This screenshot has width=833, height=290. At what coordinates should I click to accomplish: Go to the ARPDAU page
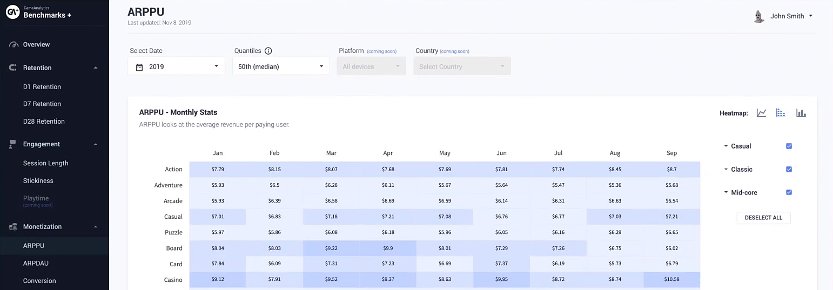[36, 264]
